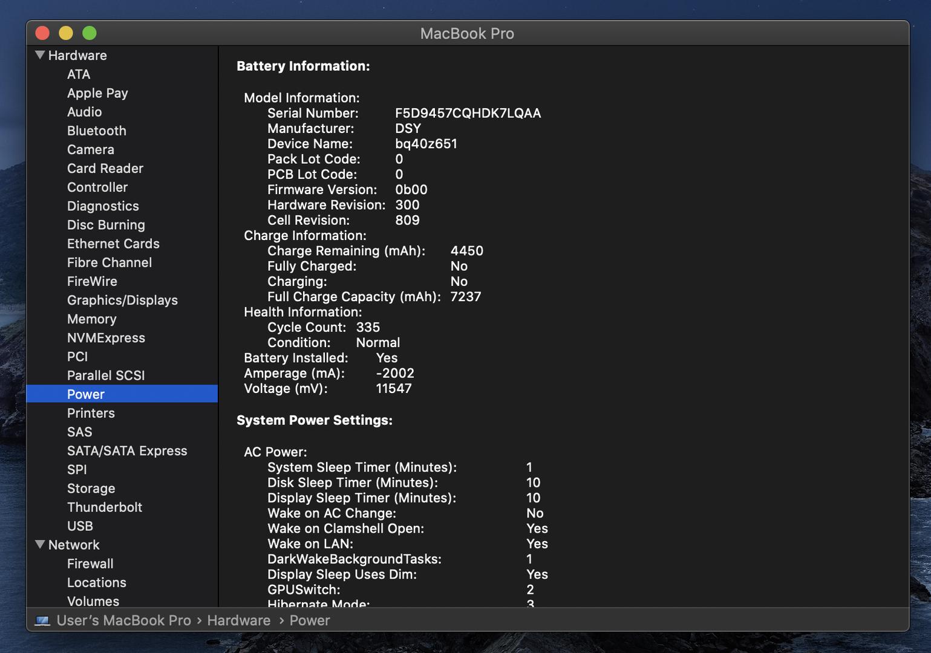Open the Graphics/Displays hardware entry
Viewport: 931px width, 653px height.
pyautogui.click(x=122, y=300)
